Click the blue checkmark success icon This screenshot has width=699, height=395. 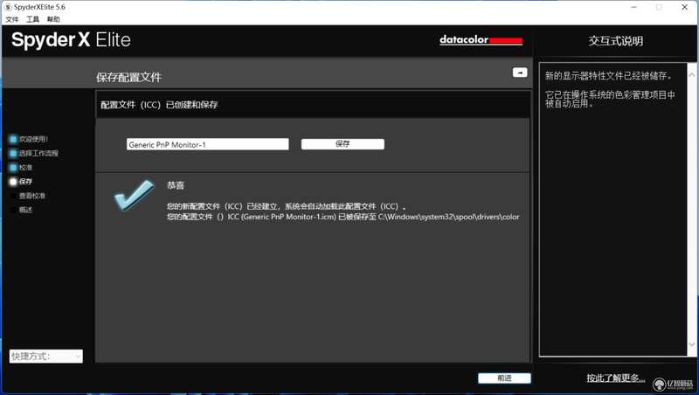click(x=134, y=195)
